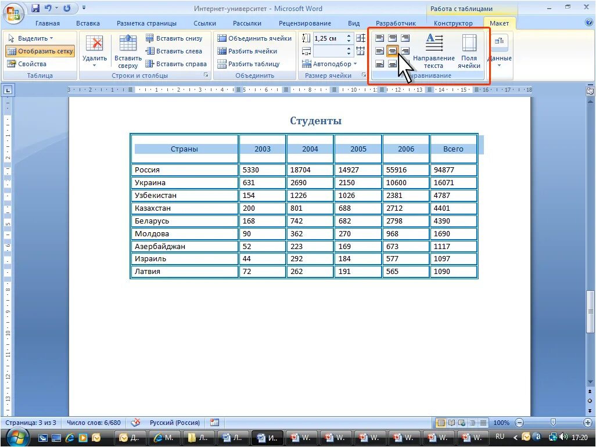The height and width of the screenshot is (447, 596).
Task: Click Объединить ячейки
Action: point(254,38)
